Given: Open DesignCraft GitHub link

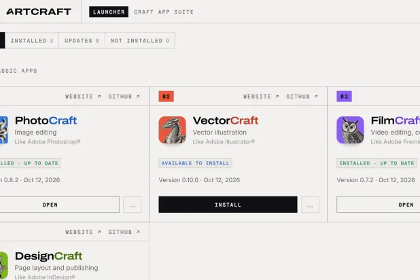Looking at the screenshot, I should 124,232.
